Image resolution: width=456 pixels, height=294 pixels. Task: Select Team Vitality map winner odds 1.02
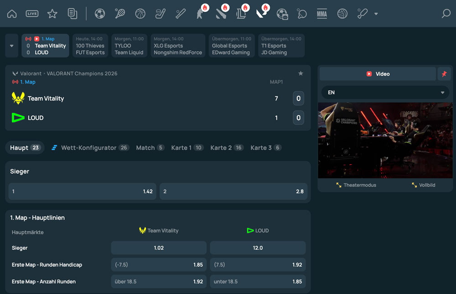[x=159, y=248]
